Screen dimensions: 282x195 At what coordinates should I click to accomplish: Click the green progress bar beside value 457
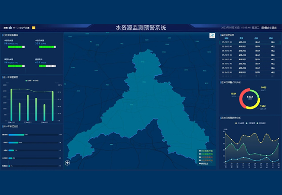point(48,66)
